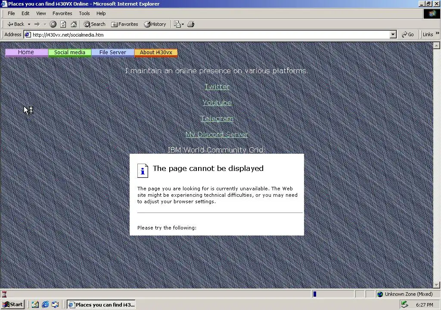Open the Favorites menu in menu bar

click(62, 13)
